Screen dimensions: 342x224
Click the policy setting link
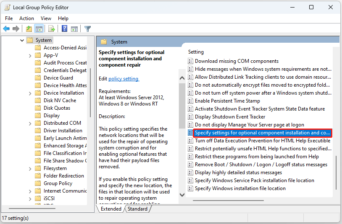[124, 79]
